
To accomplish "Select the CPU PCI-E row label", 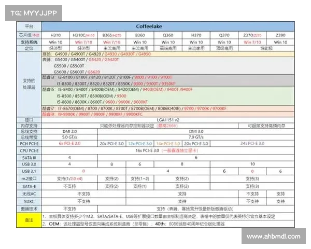I will [x=29, y=150].
